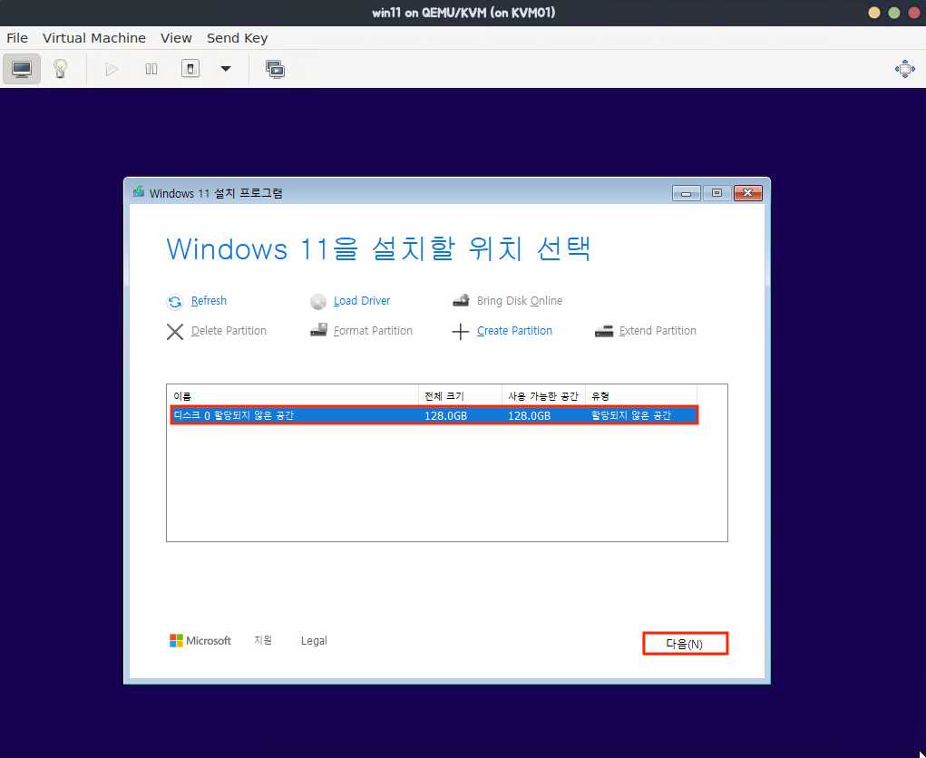Select 디스크 0 할당되지 않은 공간 row
Screen dimensions: 926x758
pyautogui.click(x=434, y=415)
